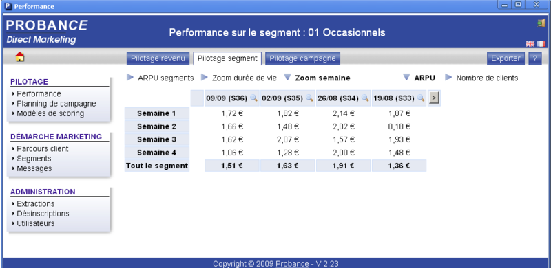
Task: Select the Semaine 4 row header
Action: [157, 153]
